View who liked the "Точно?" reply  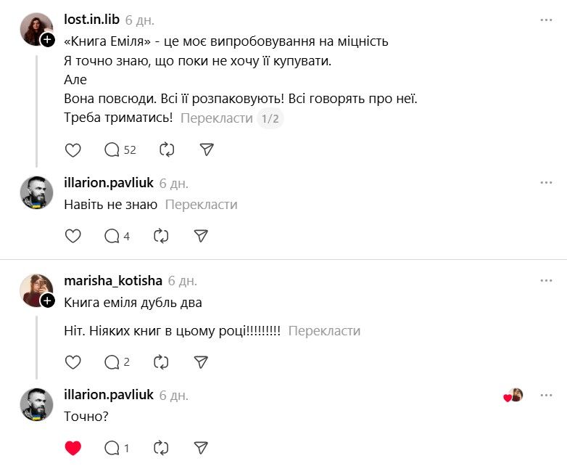tap(513, 396)
